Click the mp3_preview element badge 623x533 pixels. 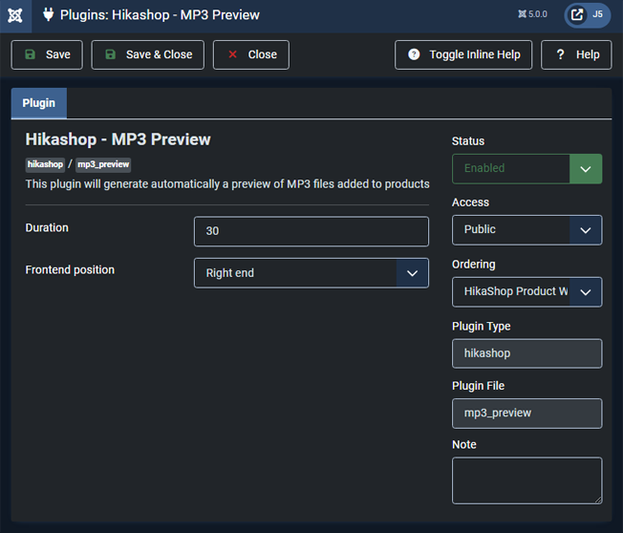point(103,164)
